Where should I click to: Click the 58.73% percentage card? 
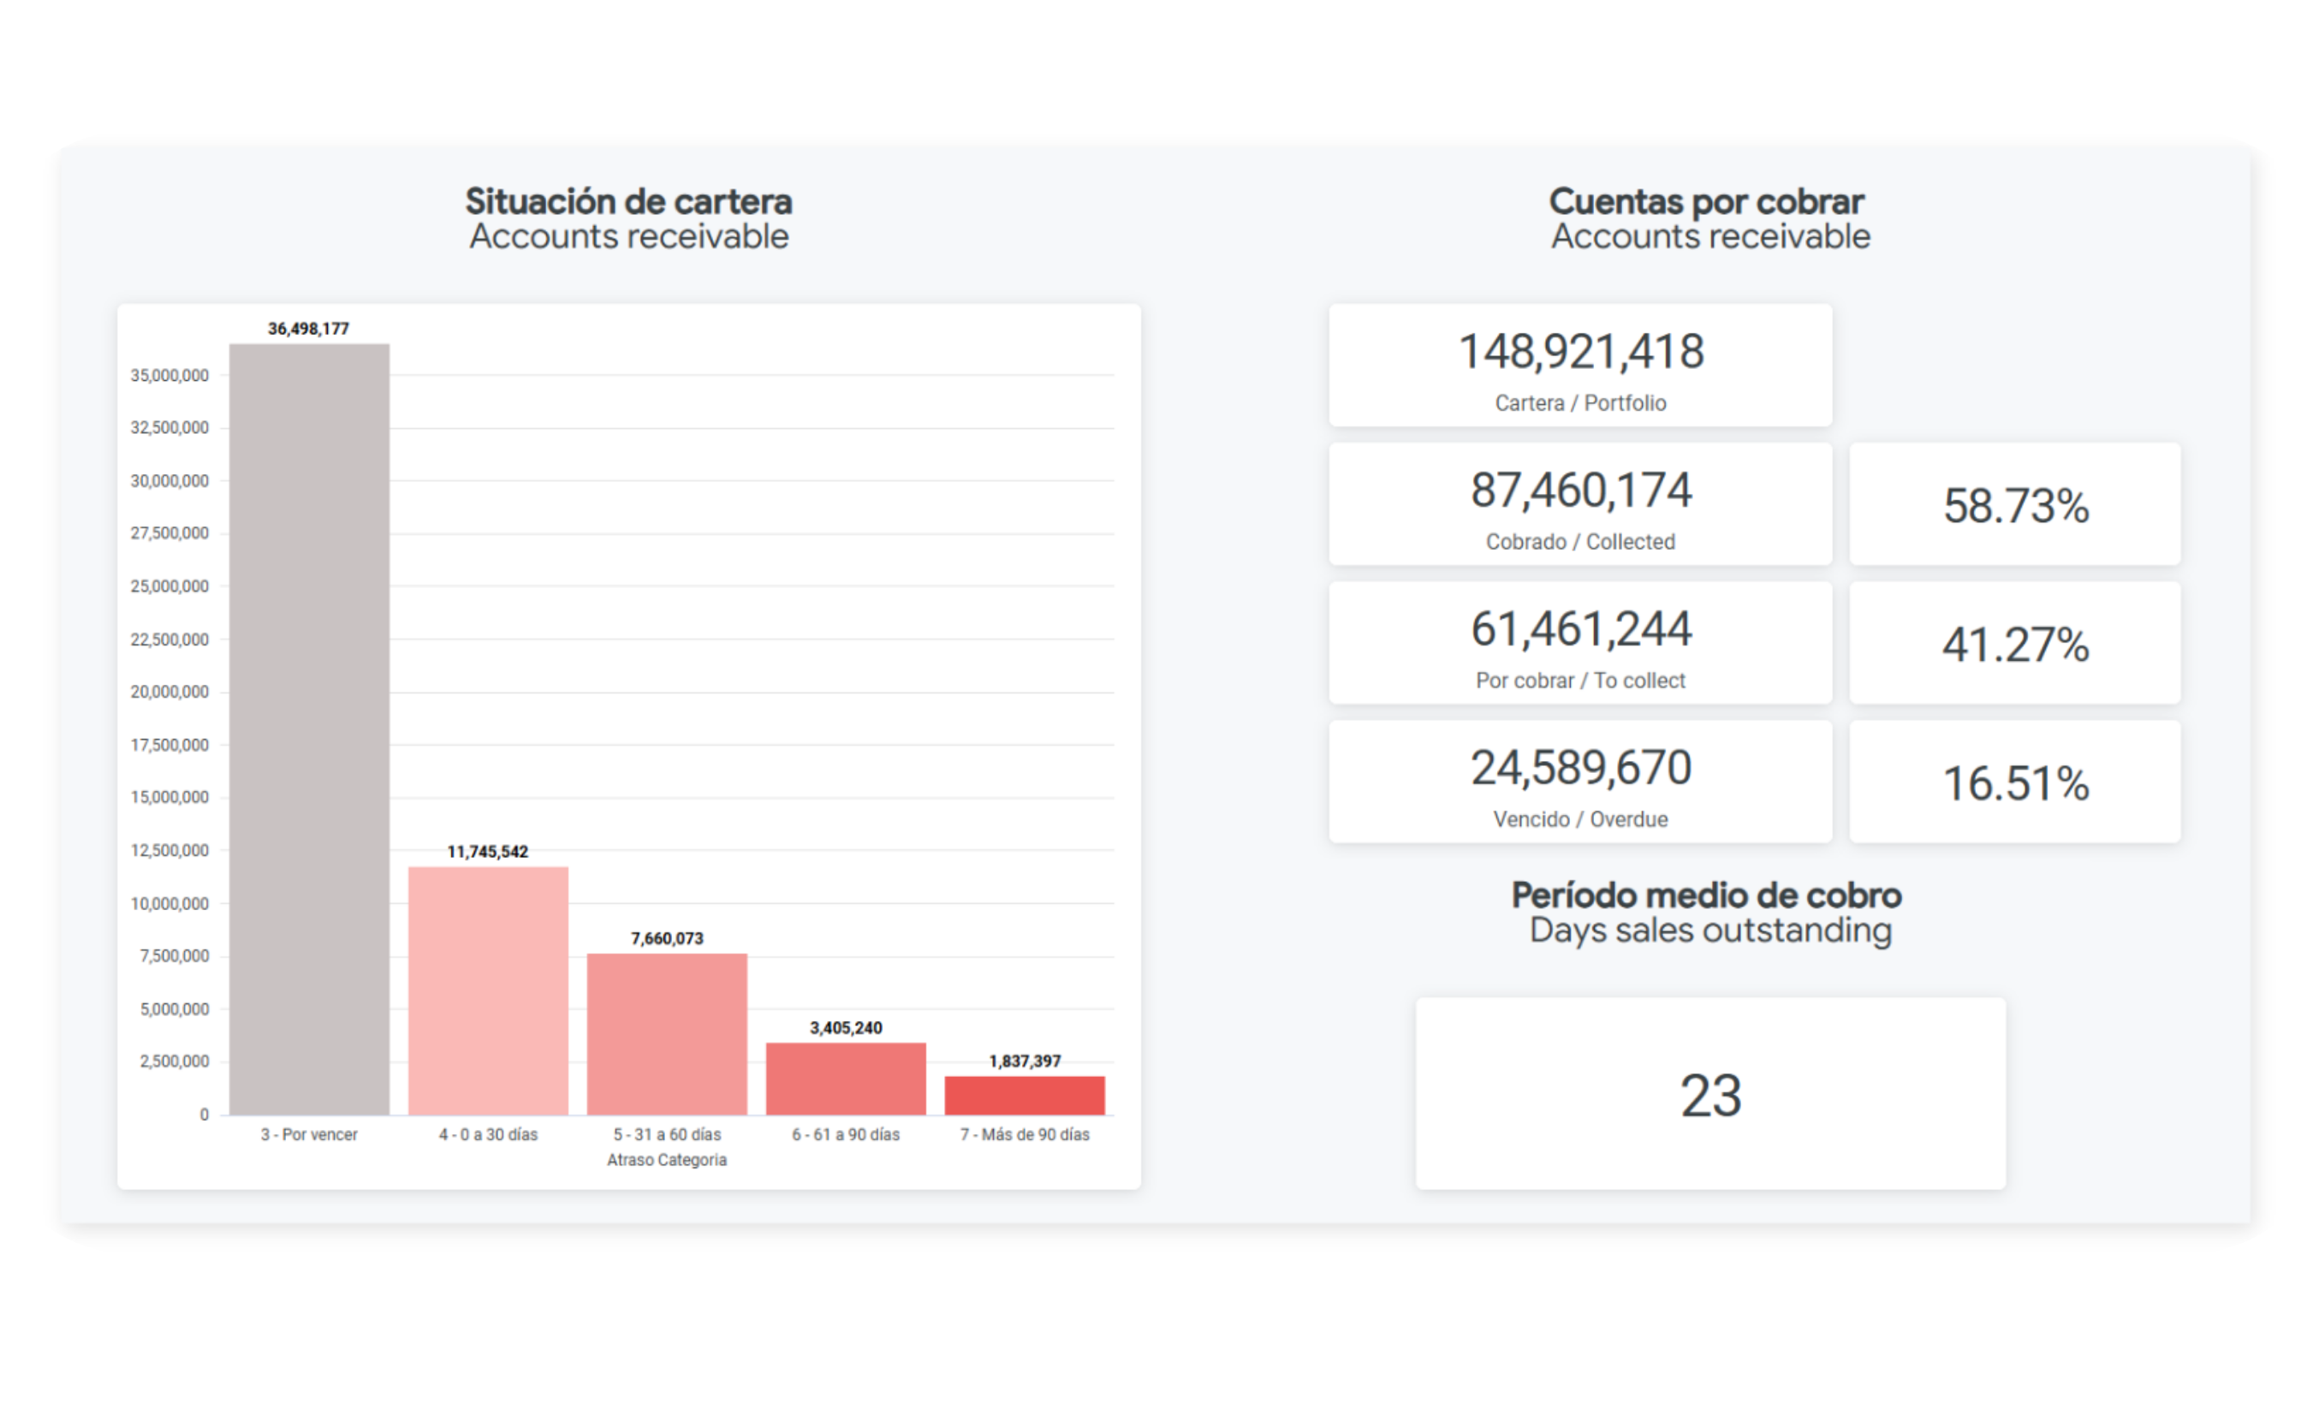pos(2014,505)
